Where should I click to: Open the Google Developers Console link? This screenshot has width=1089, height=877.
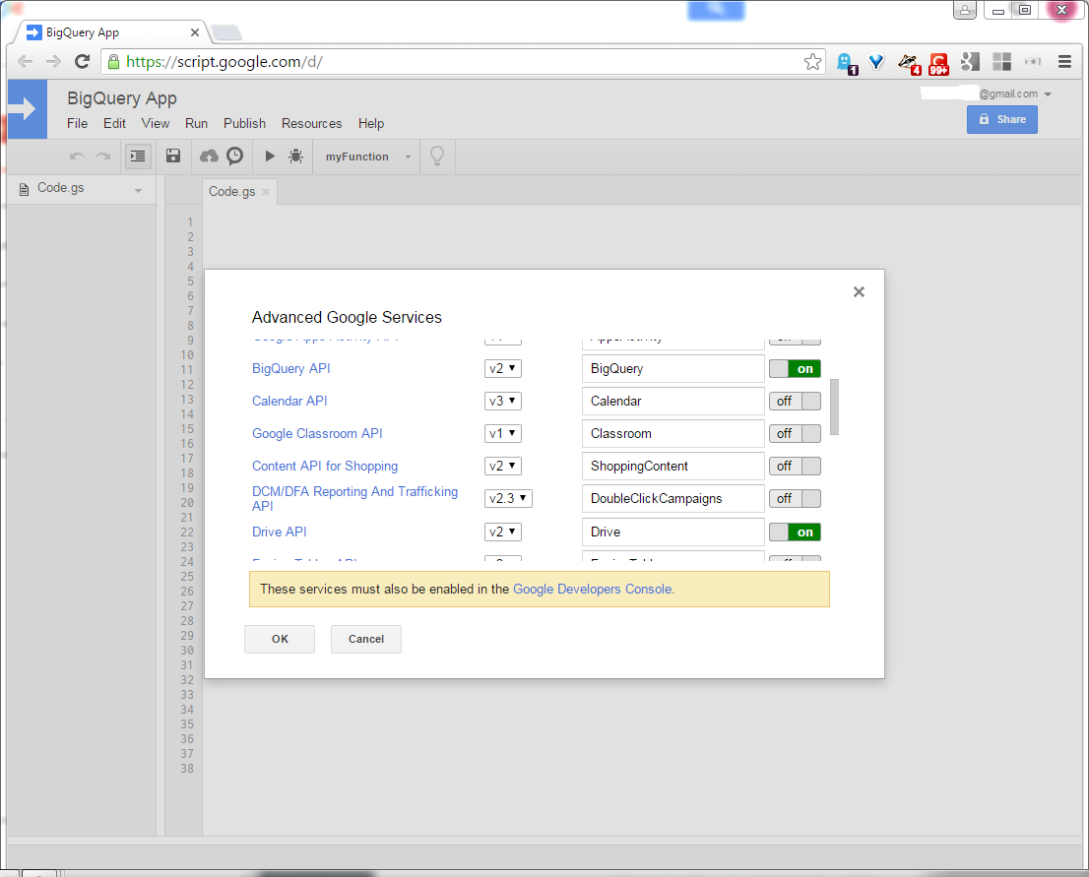[593, 589]
